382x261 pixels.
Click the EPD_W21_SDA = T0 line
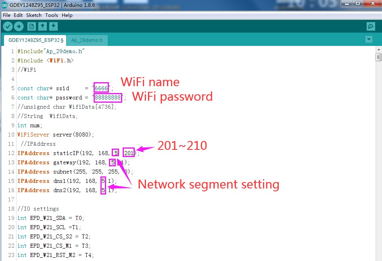[51, 218]
